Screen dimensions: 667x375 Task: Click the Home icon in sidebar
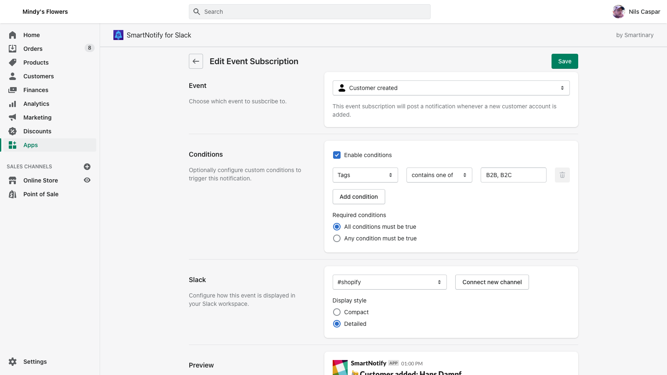coord(13,35)
